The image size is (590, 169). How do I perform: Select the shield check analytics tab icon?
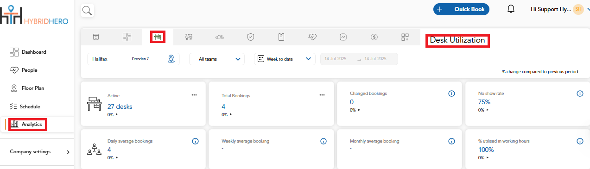[250, 37]
